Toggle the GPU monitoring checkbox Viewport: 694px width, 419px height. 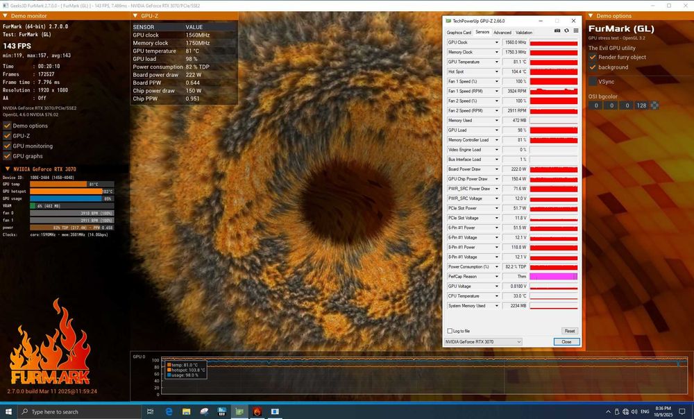click(7, 146)
